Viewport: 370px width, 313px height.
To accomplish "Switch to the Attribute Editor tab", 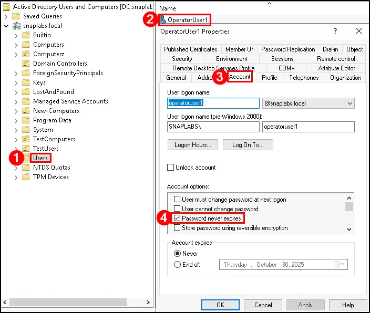I will (x=336, y=68).
